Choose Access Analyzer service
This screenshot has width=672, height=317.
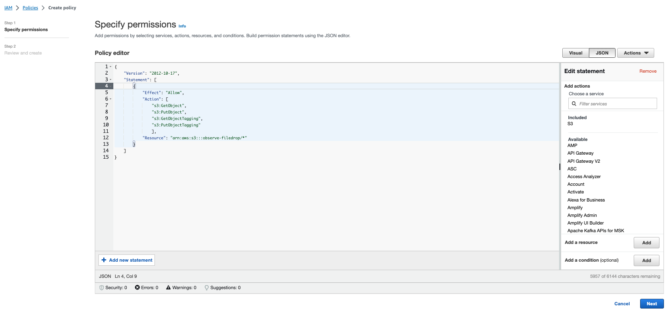tap(584, 176)
